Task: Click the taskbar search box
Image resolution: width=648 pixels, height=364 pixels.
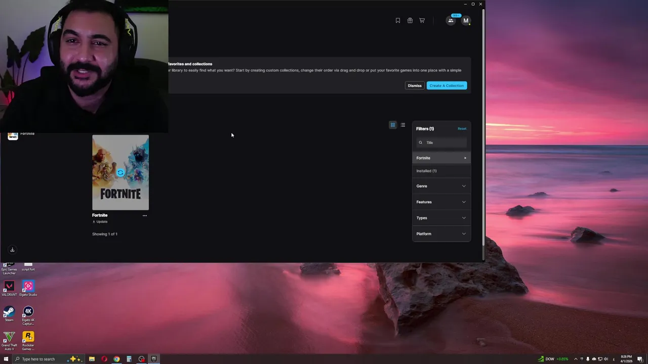Action: (x=49, y=359)
